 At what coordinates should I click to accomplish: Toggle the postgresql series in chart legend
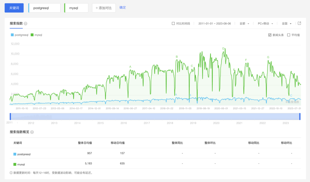[20, 35]
